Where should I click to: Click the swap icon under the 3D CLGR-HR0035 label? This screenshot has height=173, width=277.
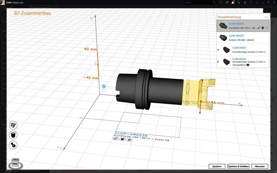tap(129, 140)
